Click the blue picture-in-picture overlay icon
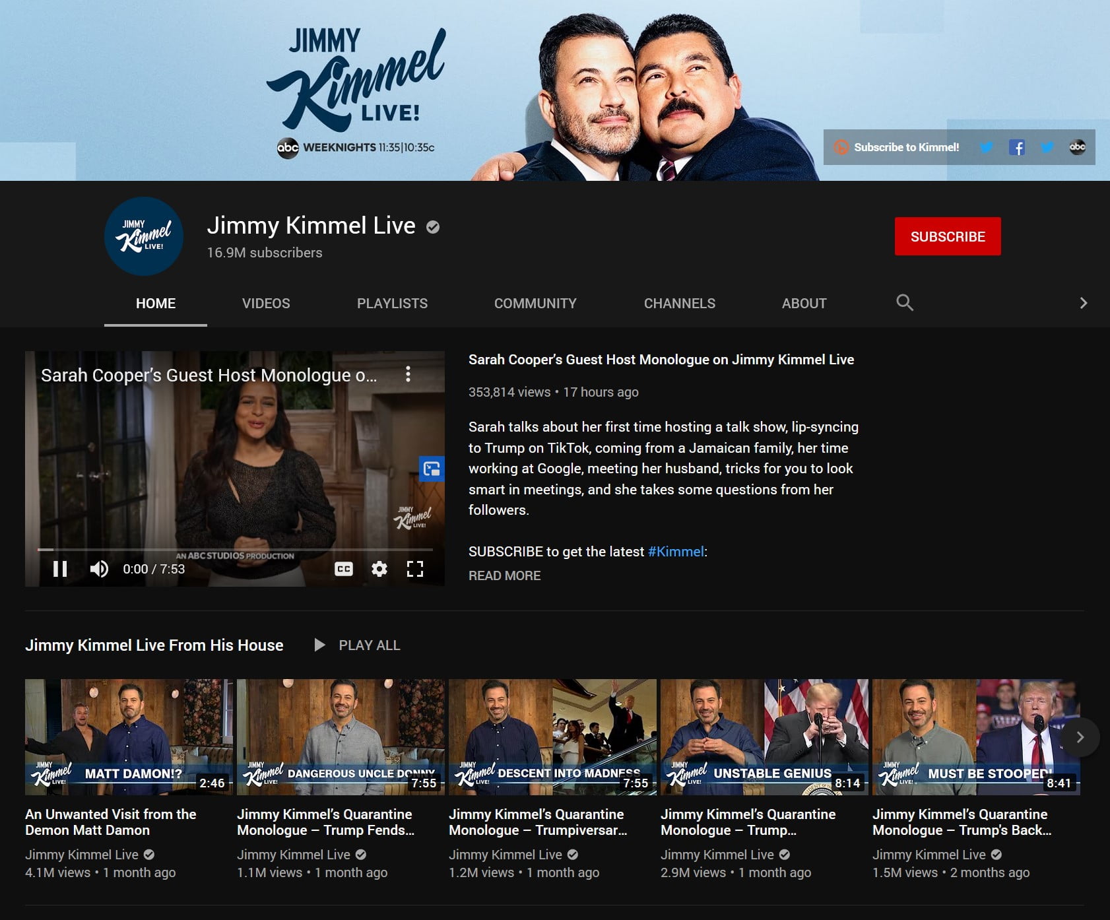Viewport: 1110px width, 920px height. tap(432, 469)
